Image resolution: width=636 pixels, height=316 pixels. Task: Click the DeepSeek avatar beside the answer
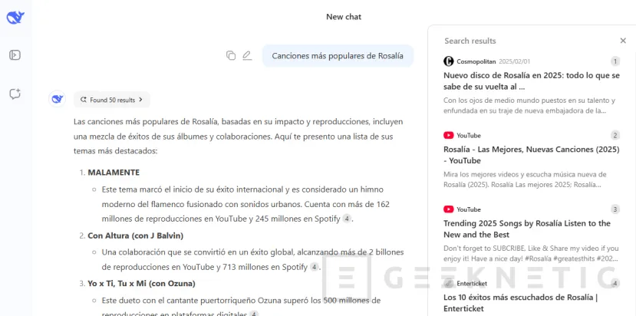pos(58,99)
